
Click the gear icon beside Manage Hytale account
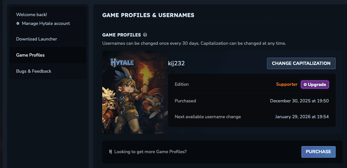[17, 23]
